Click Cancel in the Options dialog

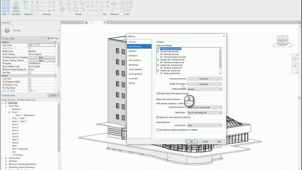205,142
